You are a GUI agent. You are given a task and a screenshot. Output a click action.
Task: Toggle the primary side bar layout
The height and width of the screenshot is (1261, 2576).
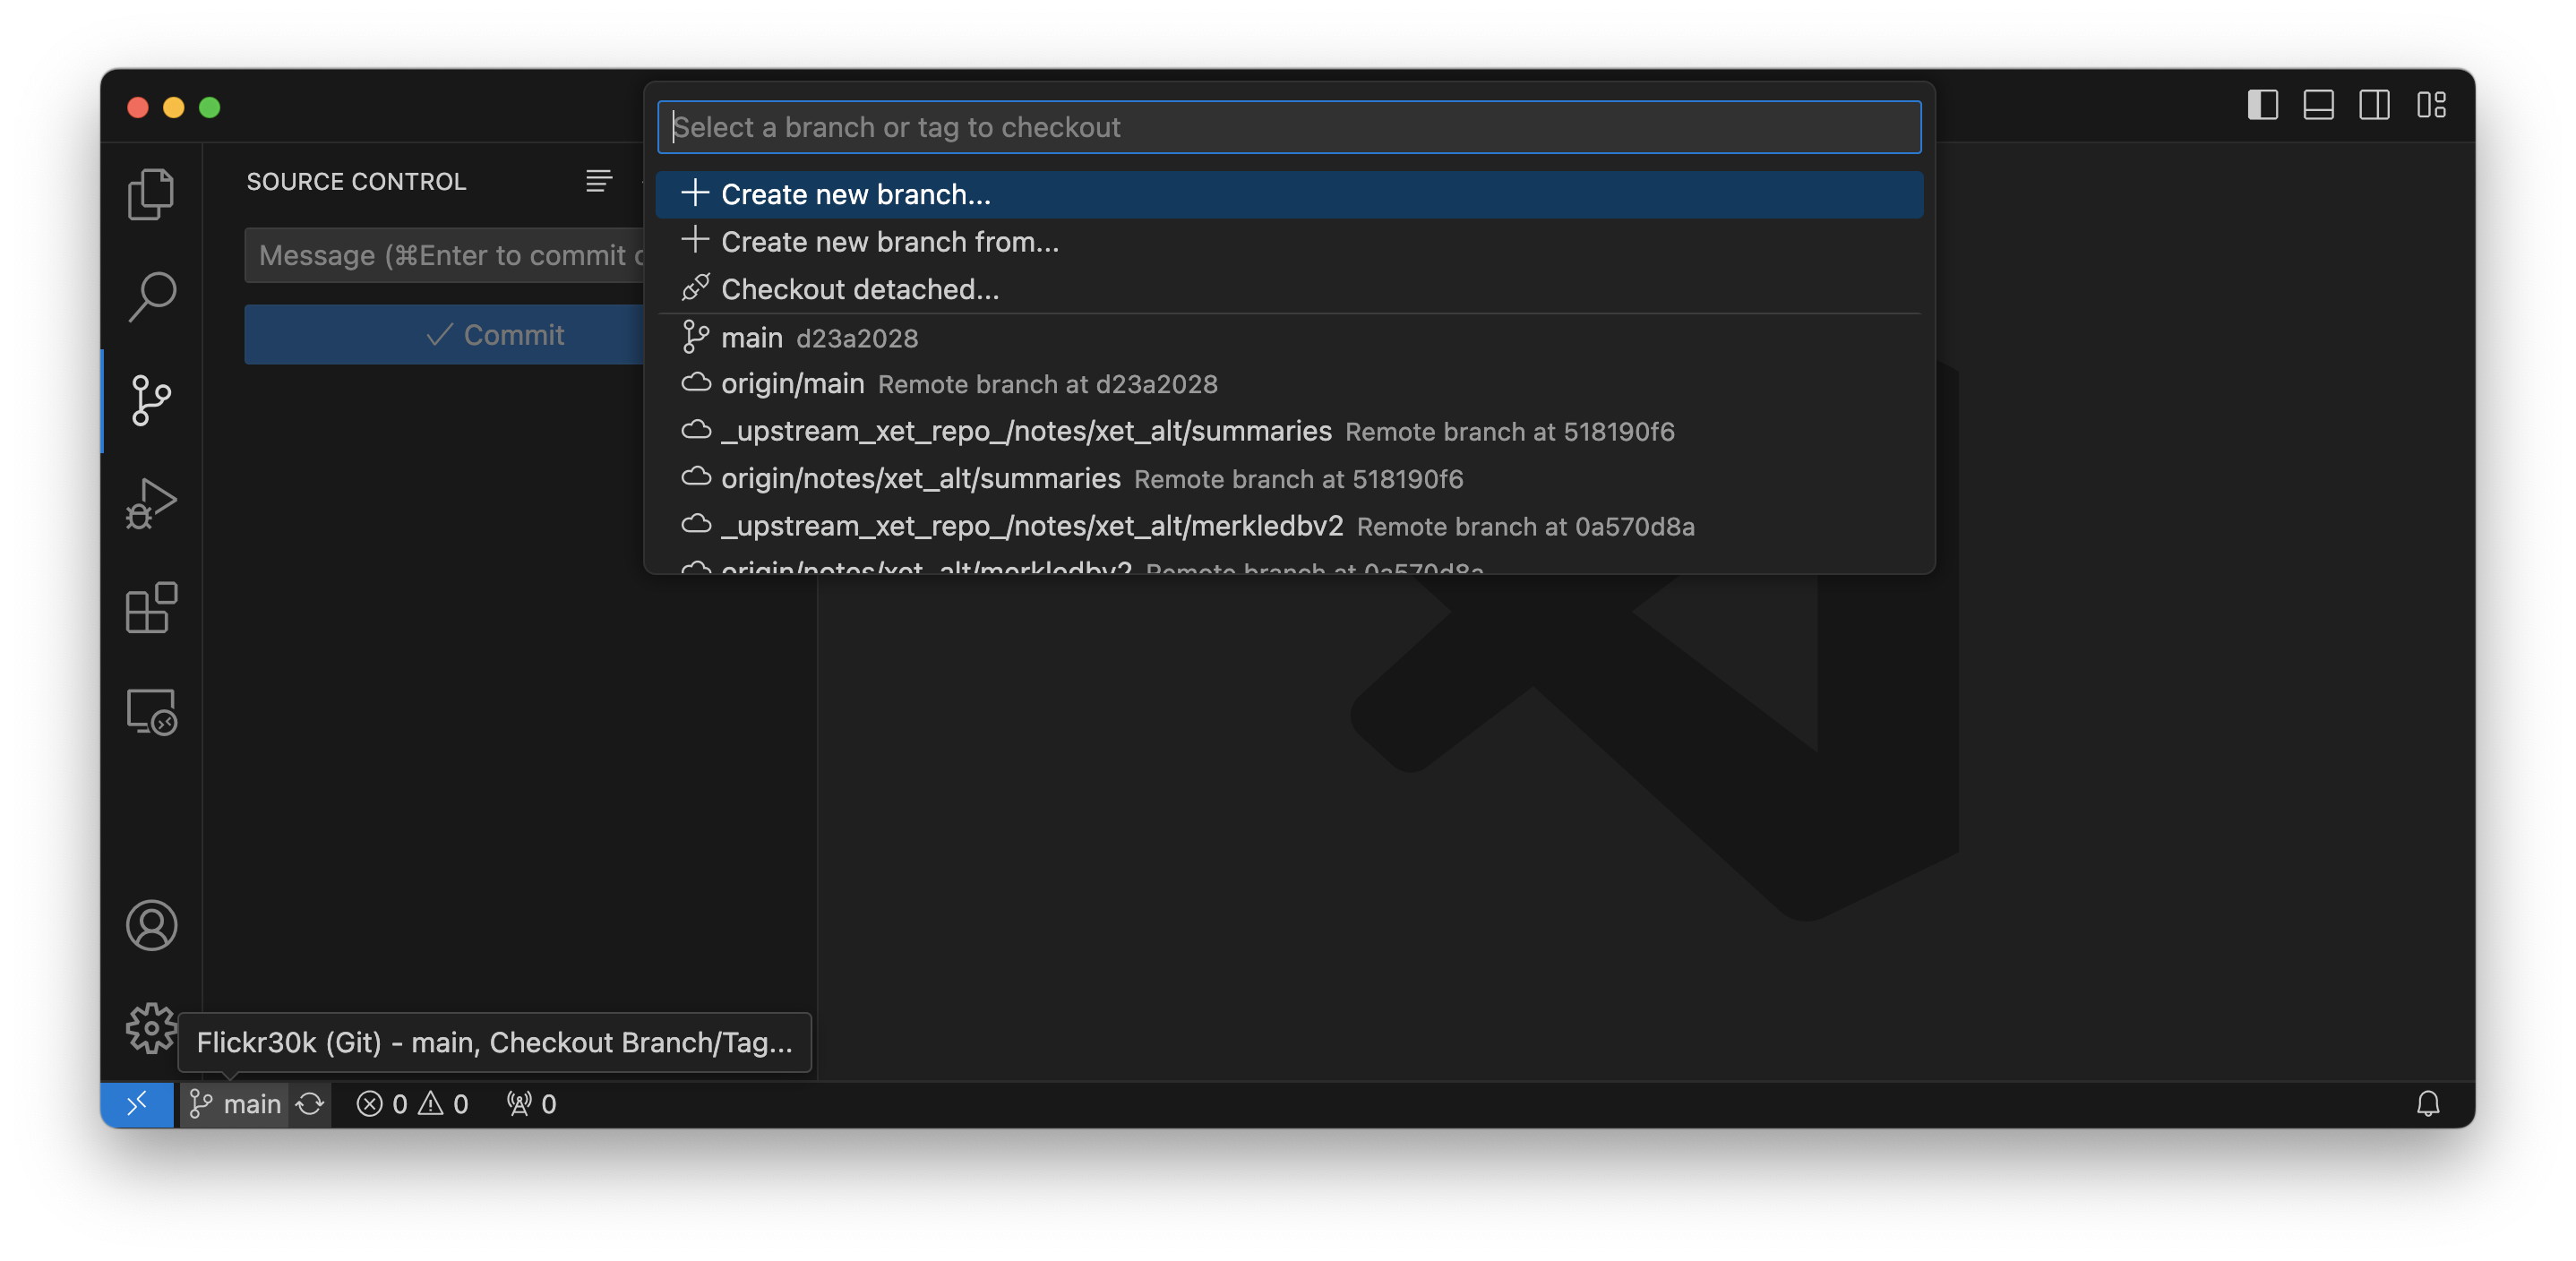click(x=2262, y=105)
